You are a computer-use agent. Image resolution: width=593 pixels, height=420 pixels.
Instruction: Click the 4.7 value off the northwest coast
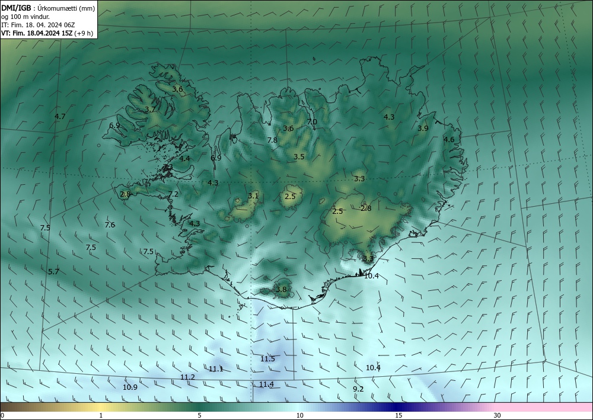pos(60,116)
